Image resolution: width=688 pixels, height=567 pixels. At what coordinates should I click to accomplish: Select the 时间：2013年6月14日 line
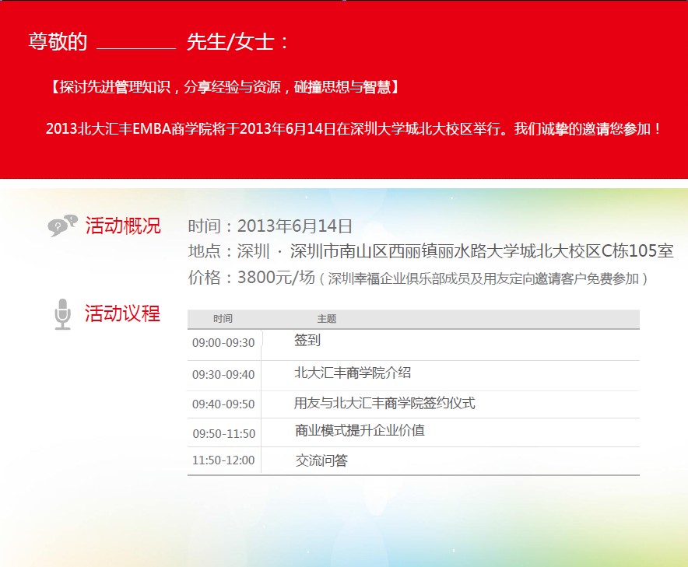(270, 226)
